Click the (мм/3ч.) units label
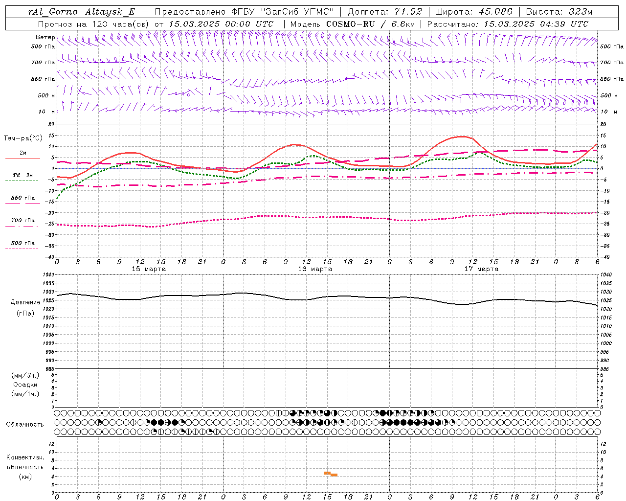Screen dimensions: 626x501 [x=25, y=375]
